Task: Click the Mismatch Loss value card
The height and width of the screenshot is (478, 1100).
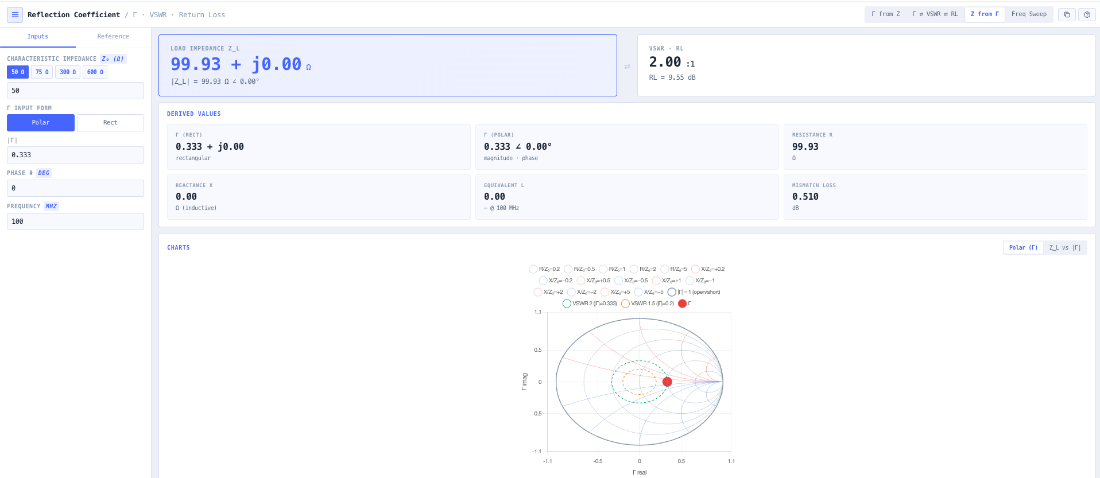Action: point(935,197)
